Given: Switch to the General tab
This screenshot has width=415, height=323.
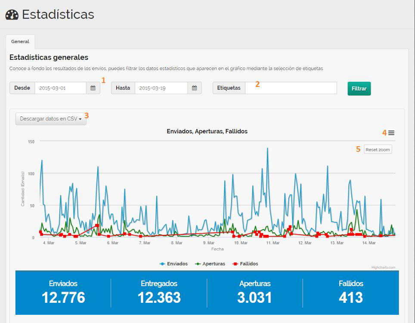Looking at the screenshot, I should point(20,42).
